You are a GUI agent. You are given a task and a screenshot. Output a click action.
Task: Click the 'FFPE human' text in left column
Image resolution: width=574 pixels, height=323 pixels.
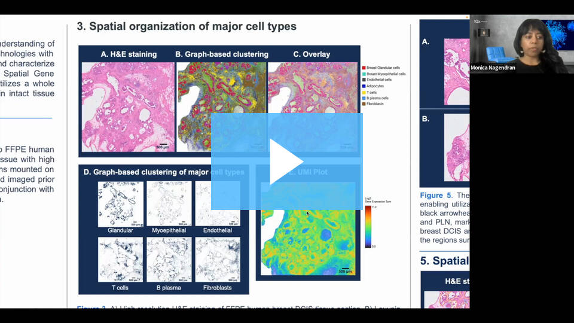[30, 150]
